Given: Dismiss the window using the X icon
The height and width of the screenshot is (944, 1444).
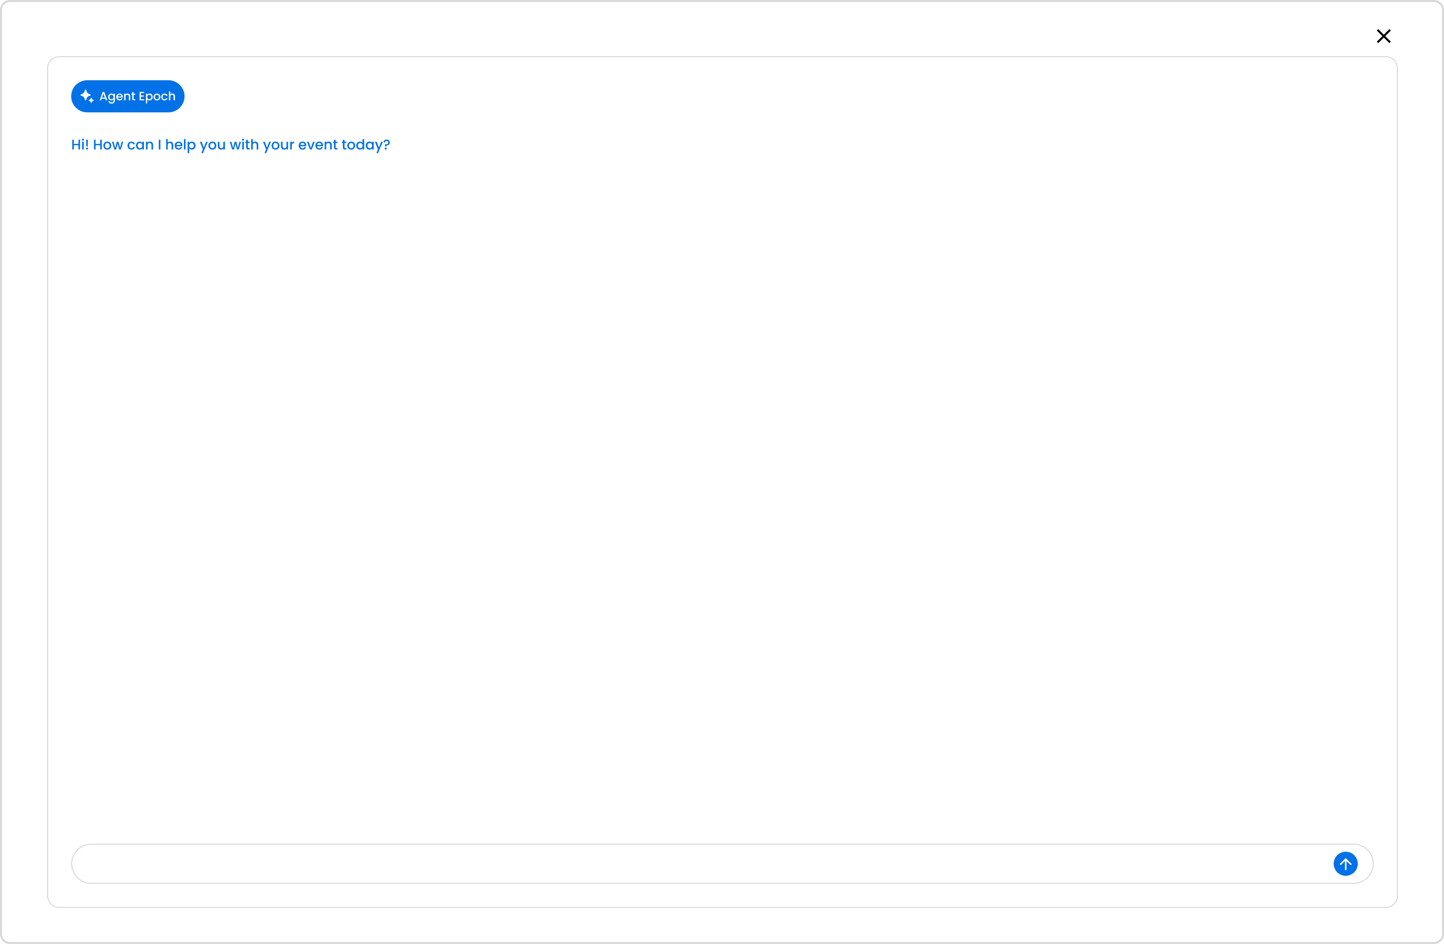Looking at the screenshot, I should [x=1383, y=37].
